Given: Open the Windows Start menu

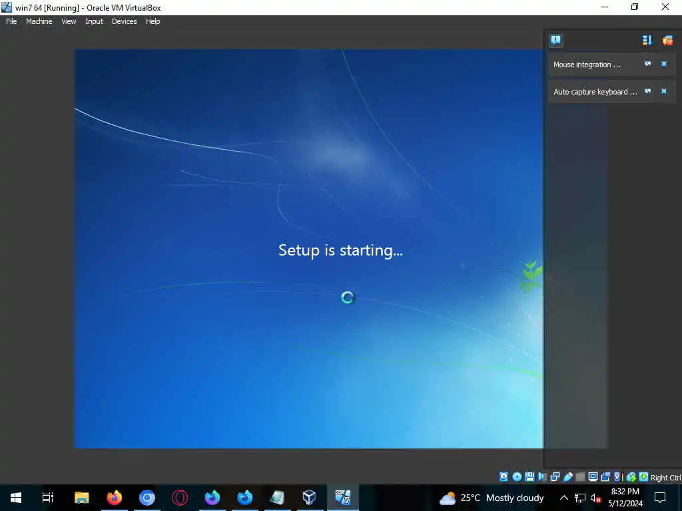Looking at the screenshot, I should coord(16,498).
